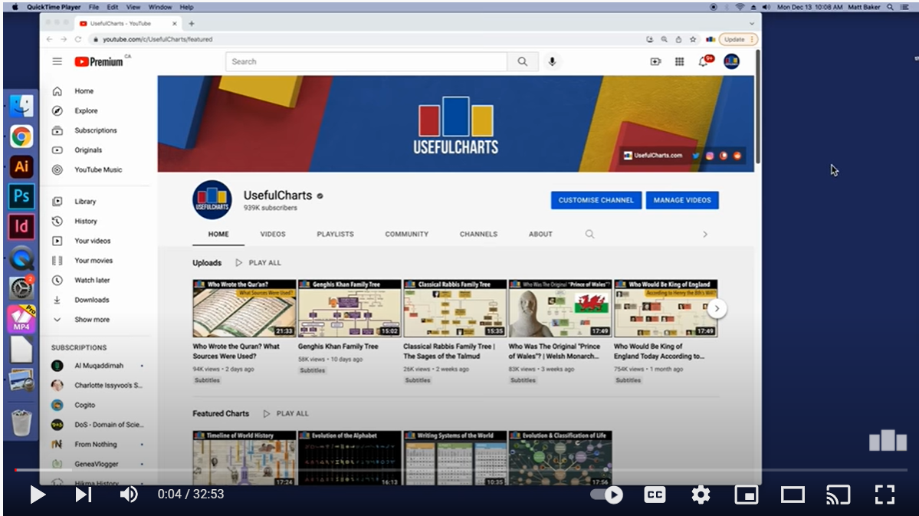Open Your movies in sidebar
Screen dimensions: 919x516
tap(95, 261)
